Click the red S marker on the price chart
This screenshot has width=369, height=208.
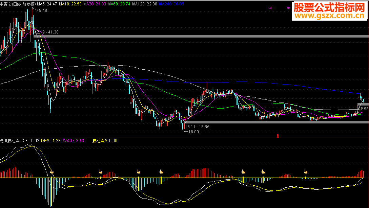278,136
